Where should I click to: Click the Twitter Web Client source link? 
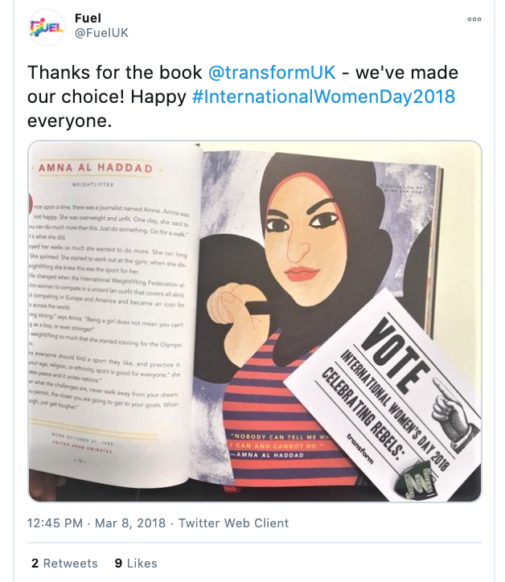pyautogui.click(x=233, y=523)
